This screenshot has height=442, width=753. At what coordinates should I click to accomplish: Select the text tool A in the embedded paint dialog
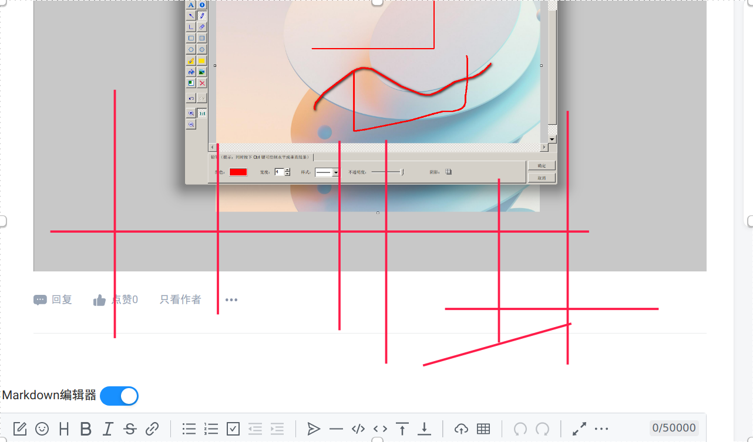[191, 5]
